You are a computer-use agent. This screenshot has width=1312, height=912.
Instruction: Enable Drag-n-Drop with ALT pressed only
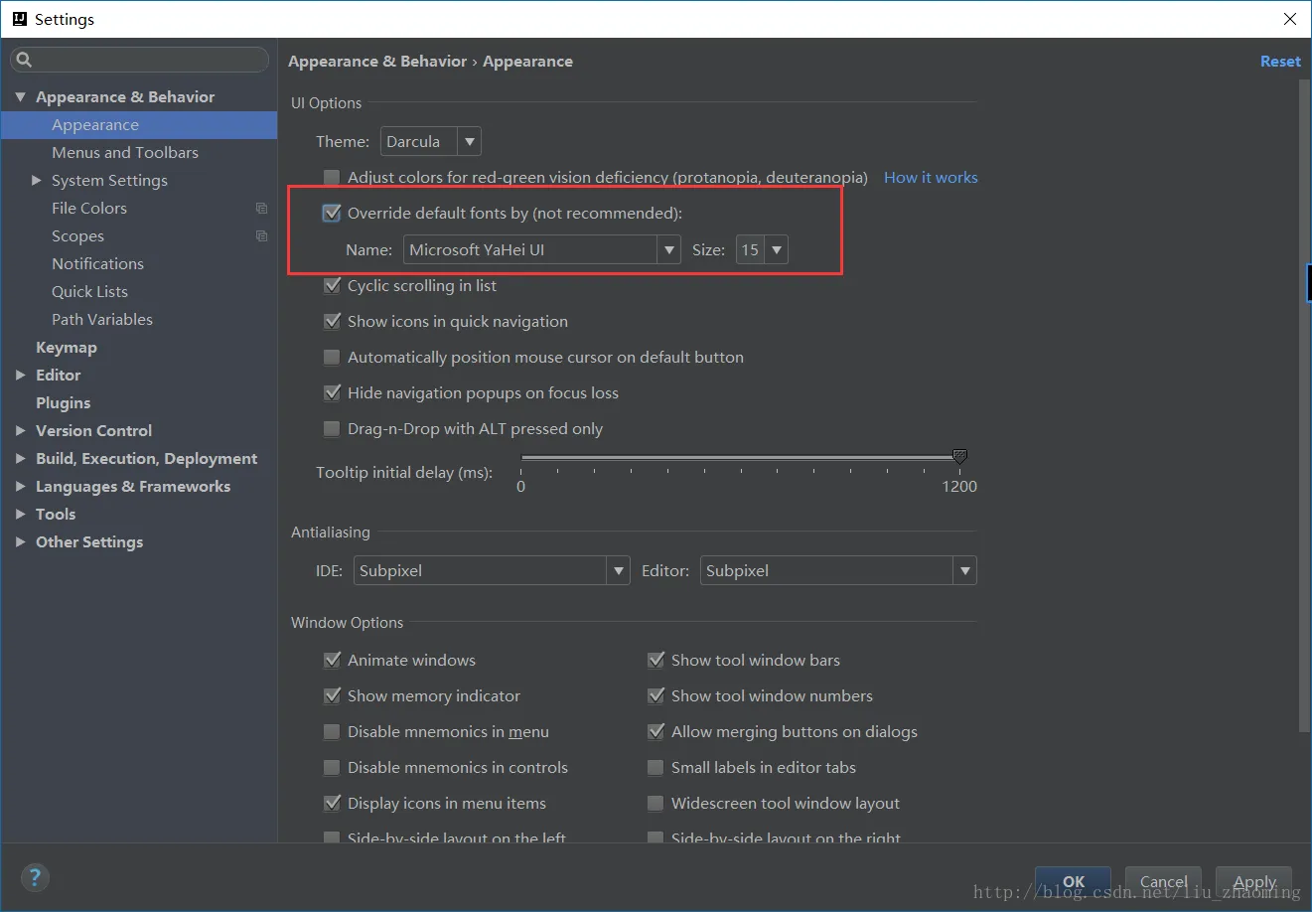point(333,429)
